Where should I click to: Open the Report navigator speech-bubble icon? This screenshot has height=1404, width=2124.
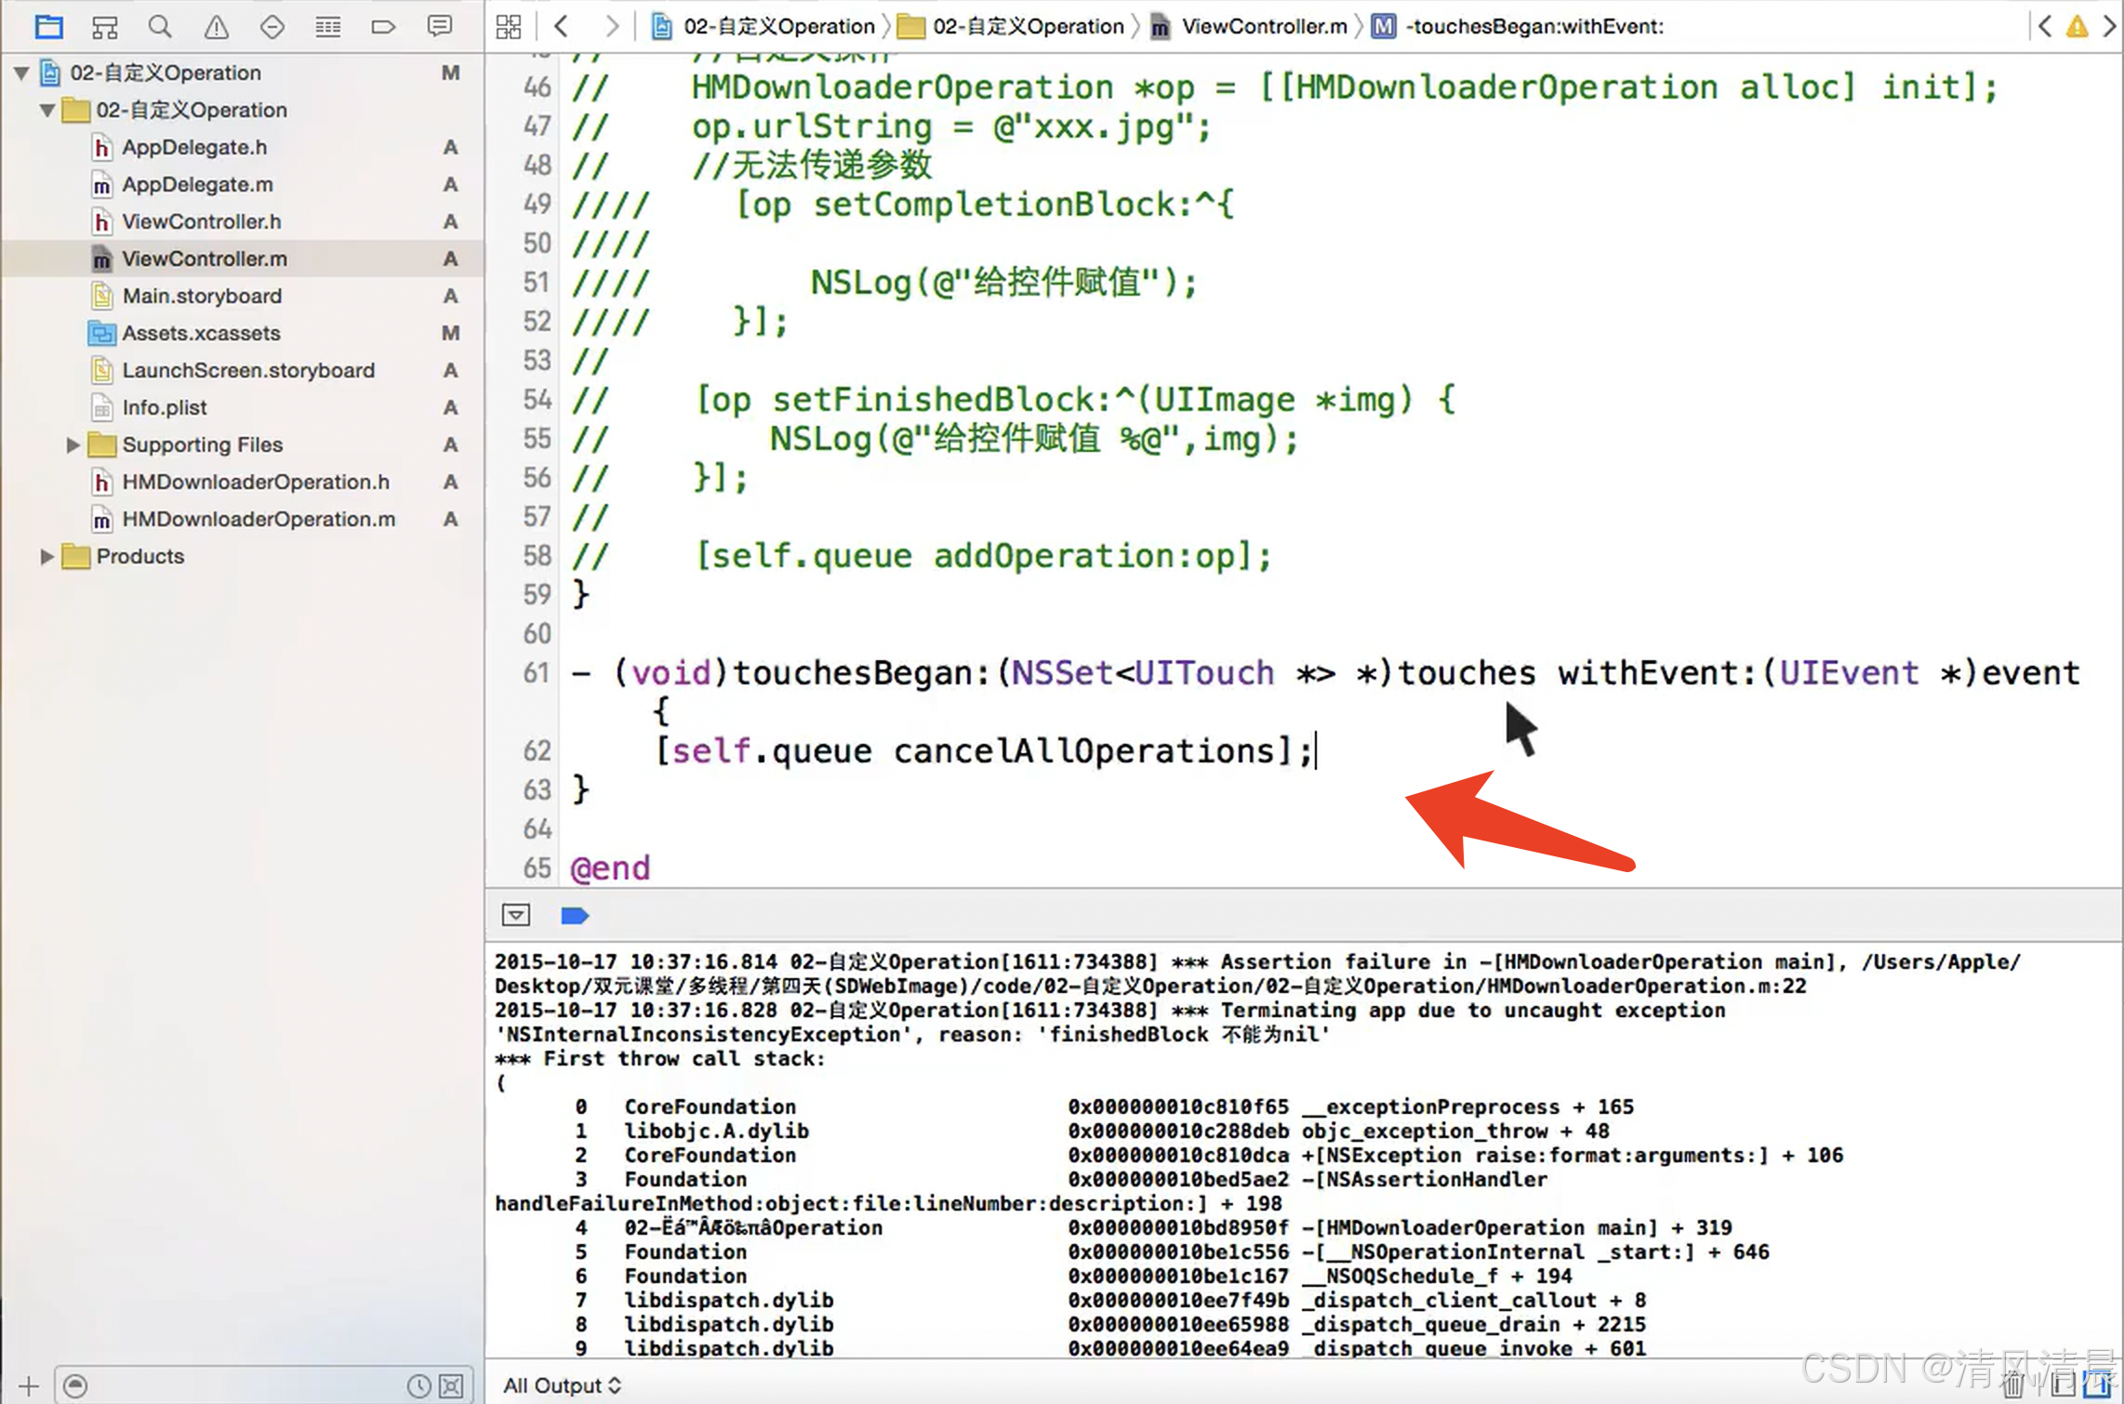click(x=439, y=27)
